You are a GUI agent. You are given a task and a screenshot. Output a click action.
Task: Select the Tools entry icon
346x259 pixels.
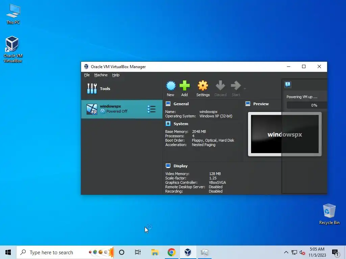pos(92,89)
